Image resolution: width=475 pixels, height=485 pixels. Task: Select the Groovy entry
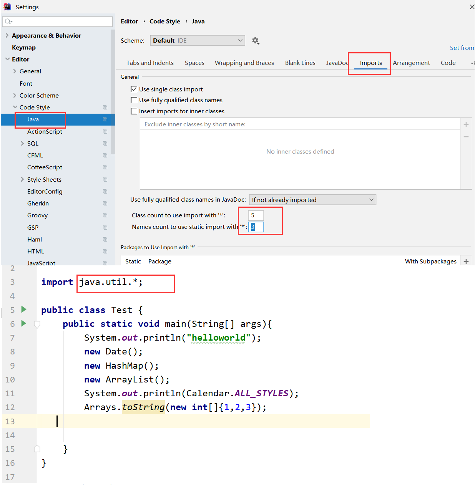(x=37, y=215)
